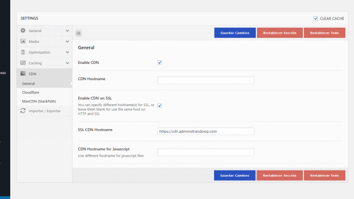The image size is (354, 199).
Task: Expand the Caching section chevron
Action: click(x=67, y=63)
